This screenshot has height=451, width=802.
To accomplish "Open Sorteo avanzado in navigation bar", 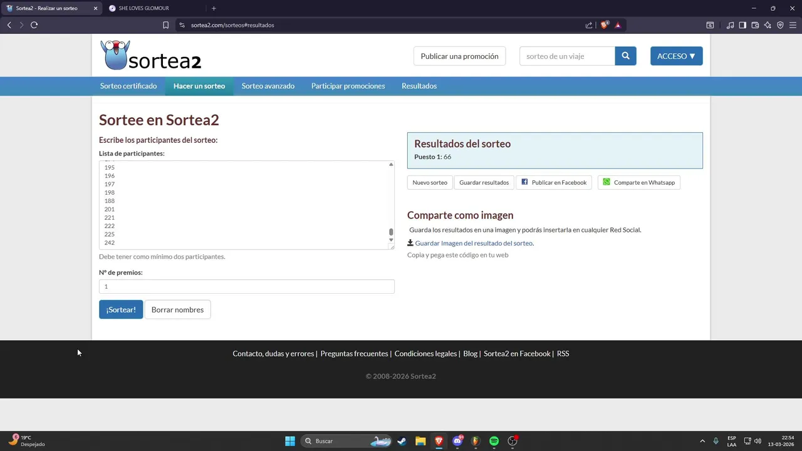I will (268, 86).
